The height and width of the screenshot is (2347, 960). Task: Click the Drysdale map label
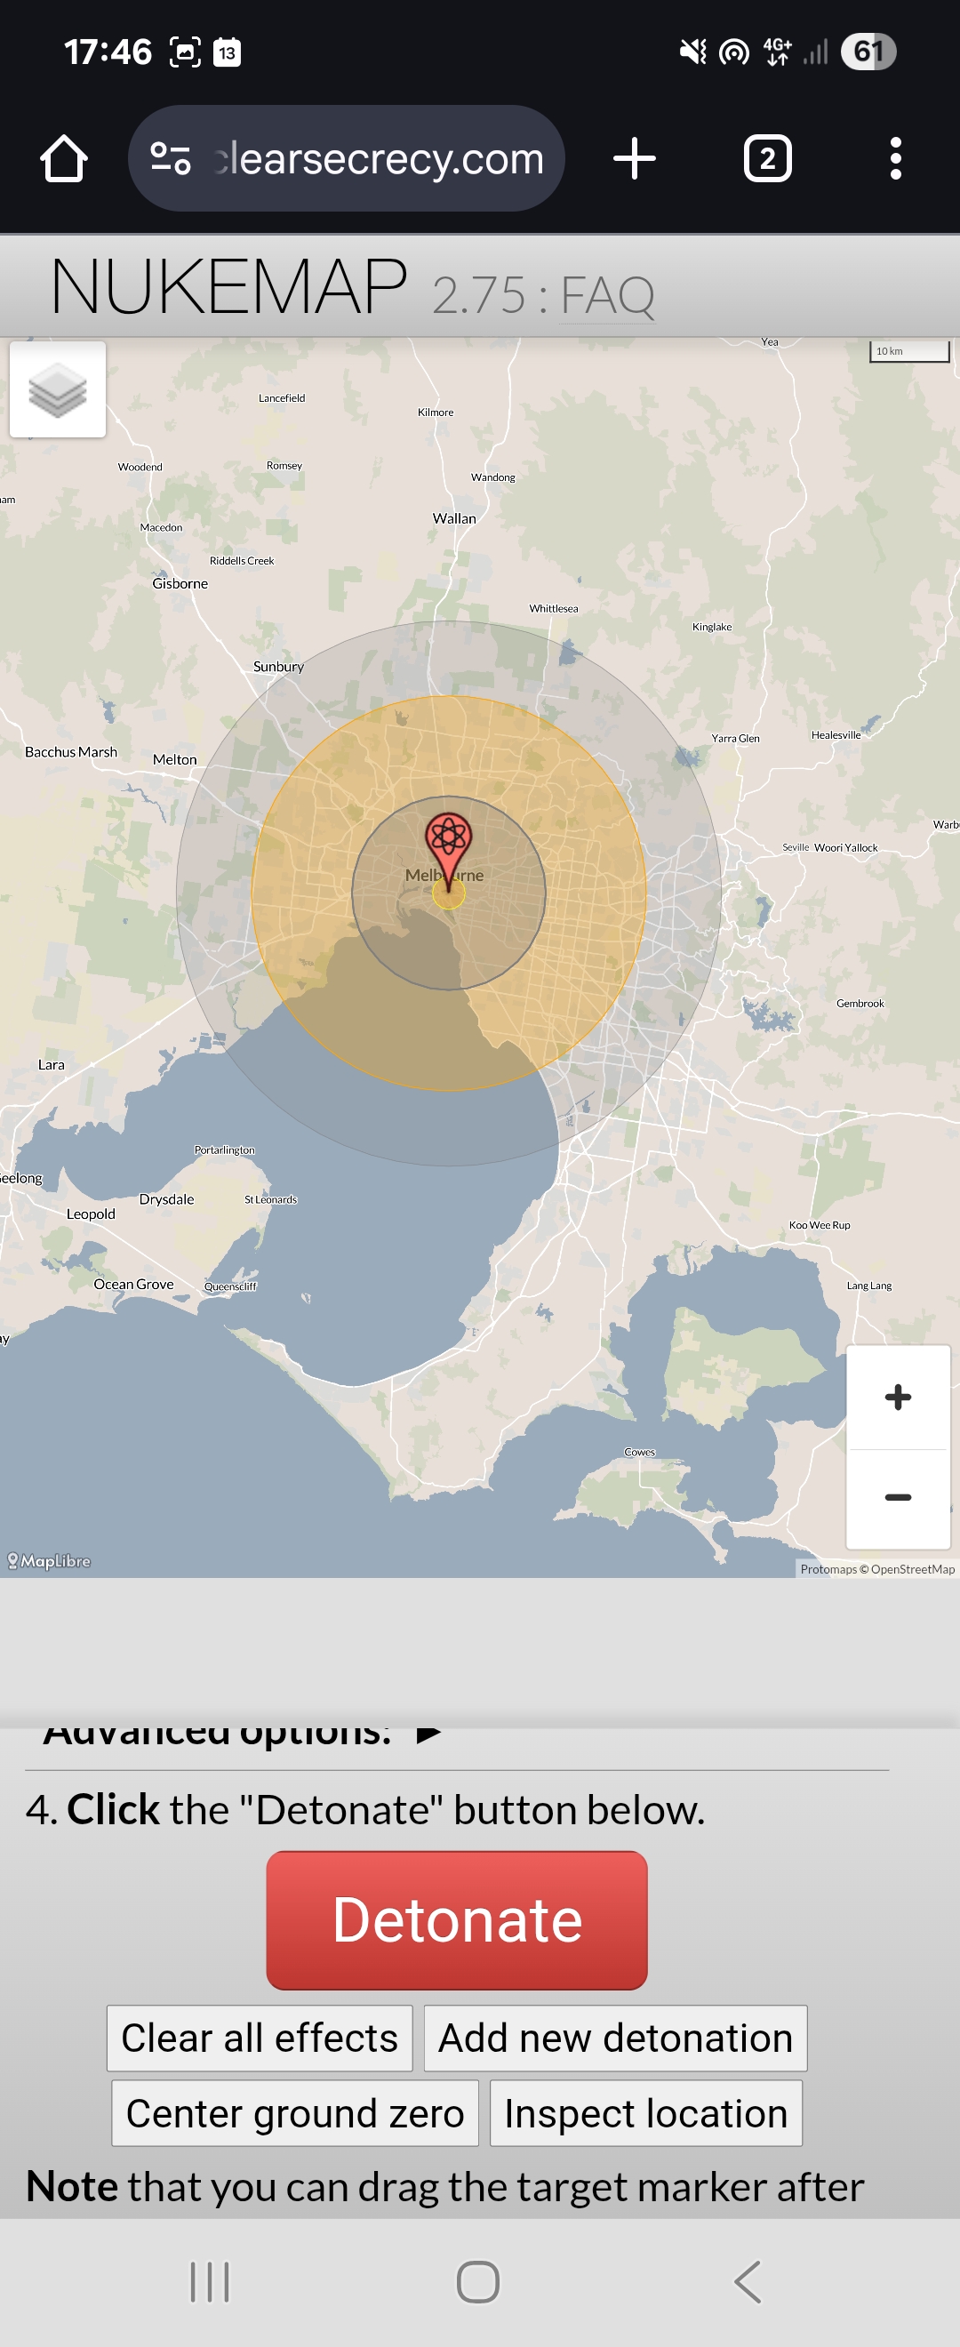167,1199
